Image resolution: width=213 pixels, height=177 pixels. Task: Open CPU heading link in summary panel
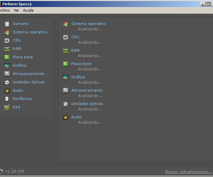(x=75, y=37)
